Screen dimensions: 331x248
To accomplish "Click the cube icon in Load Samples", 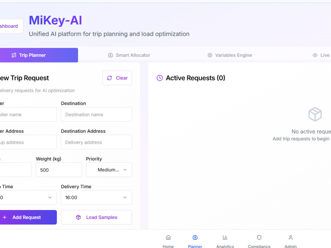I will coord(78,217).
